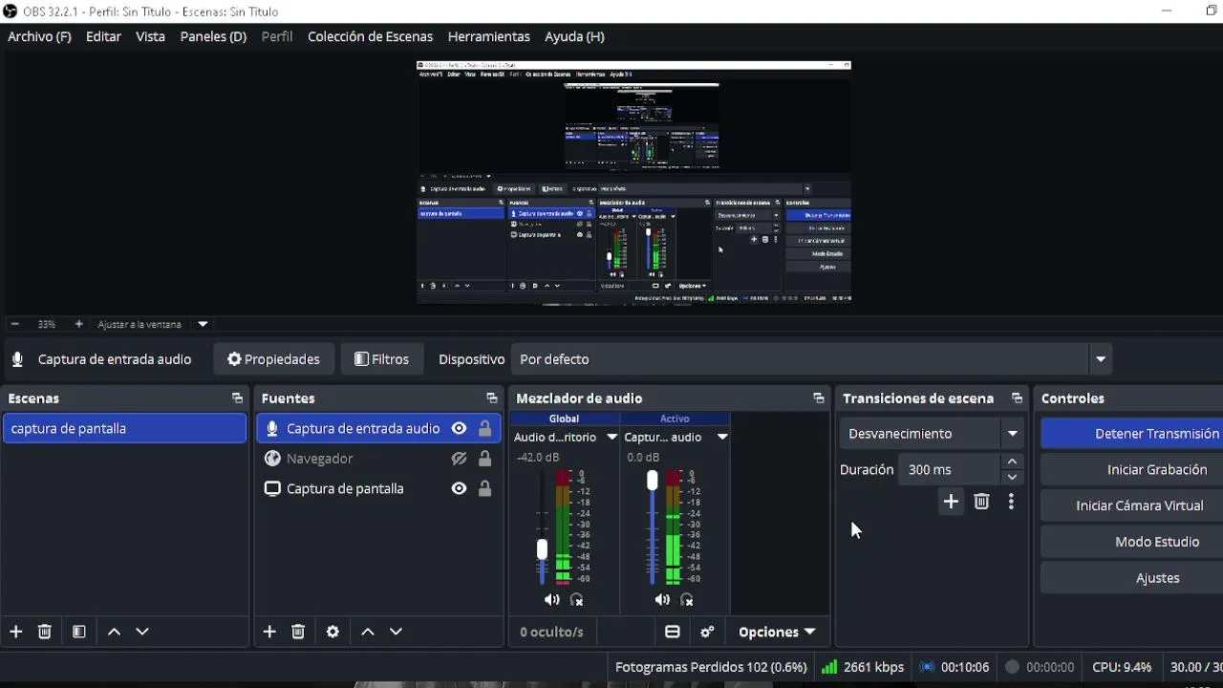This screenshot has height=688, width=1223.
Task: Decrease transition duration with down arrow
Action: point(1012,477)
